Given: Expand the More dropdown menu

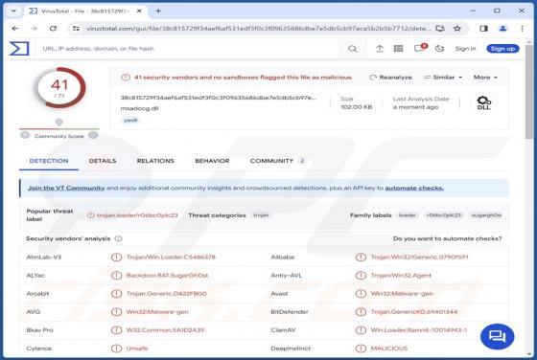Looking at the screenshot, I should pyautogui.click(x=485, y=78).
